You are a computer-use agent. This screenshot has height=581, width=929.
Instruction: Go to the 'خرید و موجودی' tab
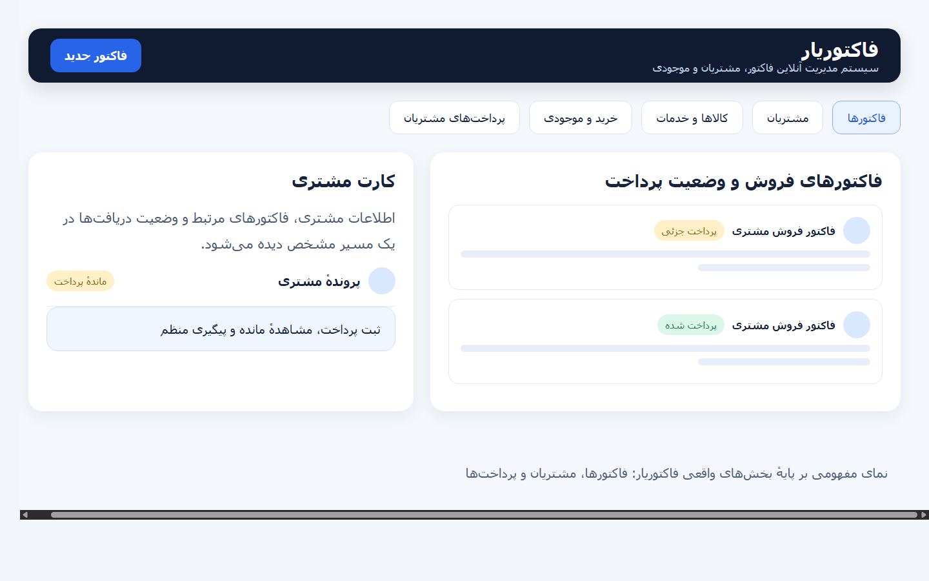581,117
